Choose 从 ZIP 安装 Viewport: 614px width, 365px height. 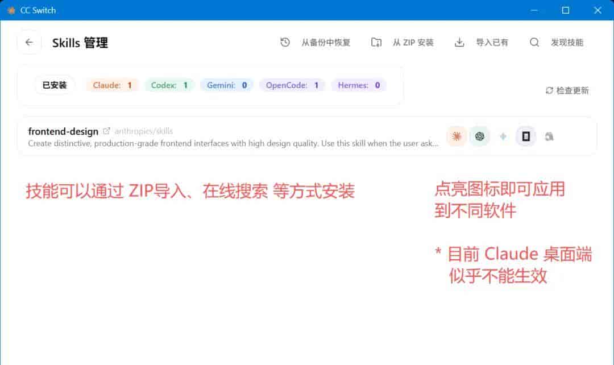click(x=413, y=42)
